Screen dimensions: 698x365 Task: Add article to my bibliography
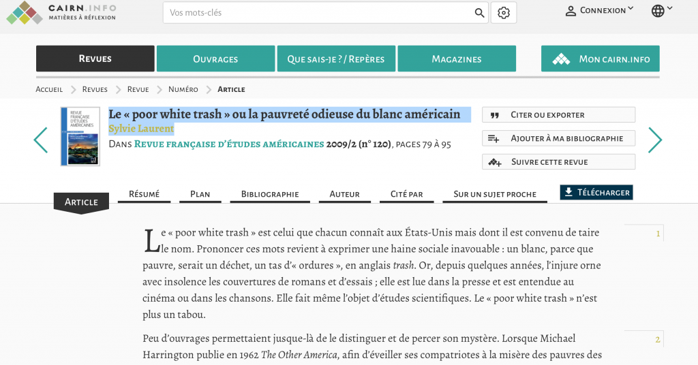coord(558,138)
